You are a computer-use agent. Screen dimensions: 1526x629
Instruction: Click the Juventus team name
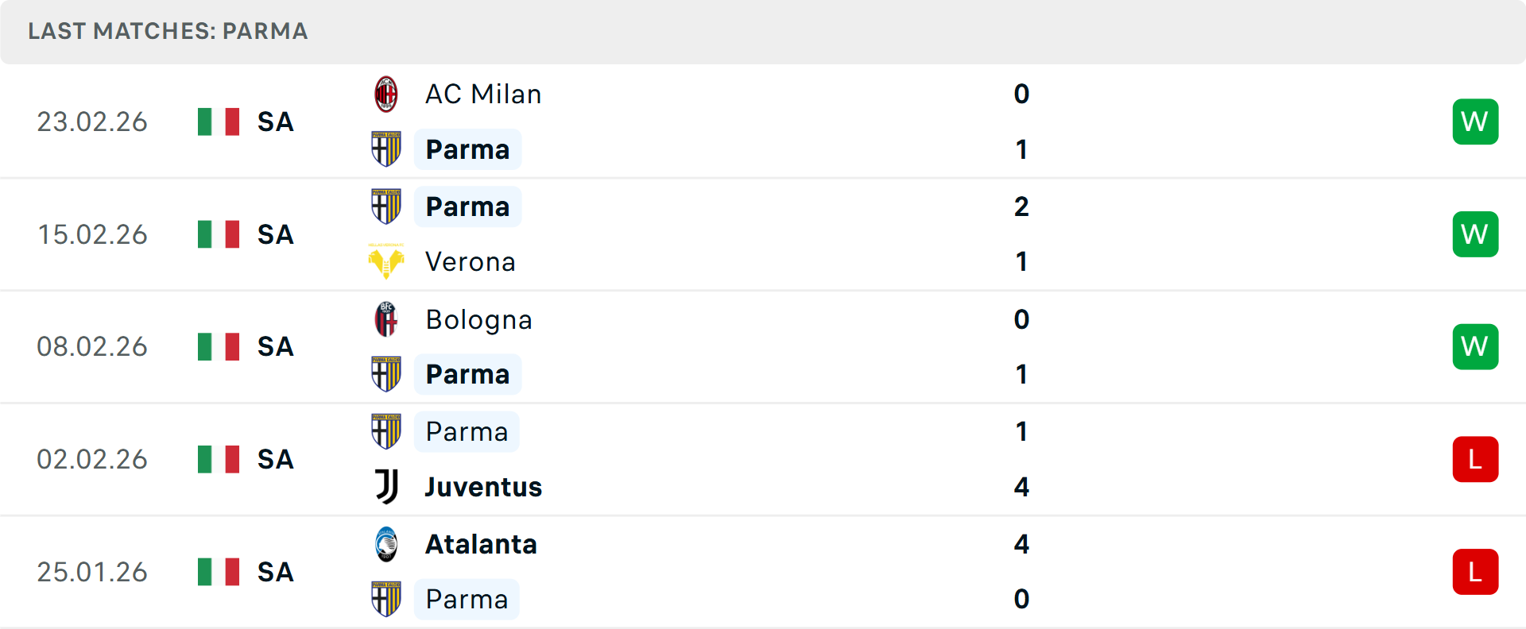point(482,487)
